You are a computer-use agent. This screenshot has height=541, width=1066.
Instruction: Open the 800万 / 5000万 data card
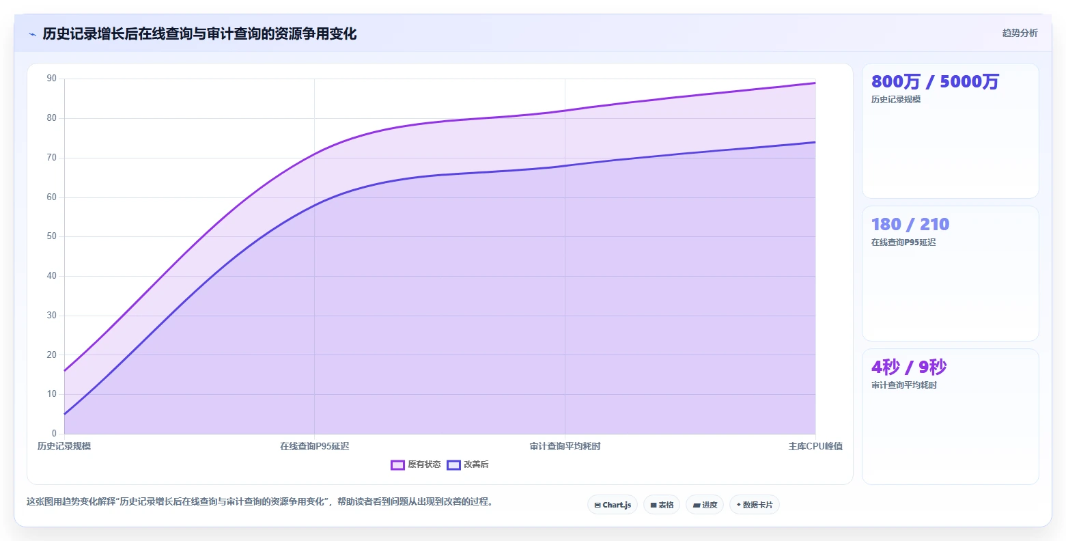(951, 131)
